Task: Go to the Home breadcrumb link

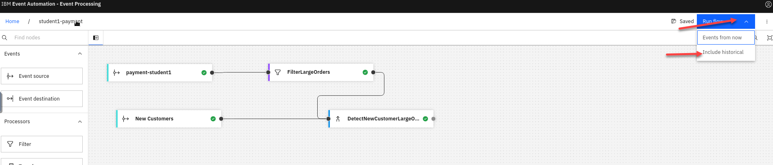Action: coord(12,21)
